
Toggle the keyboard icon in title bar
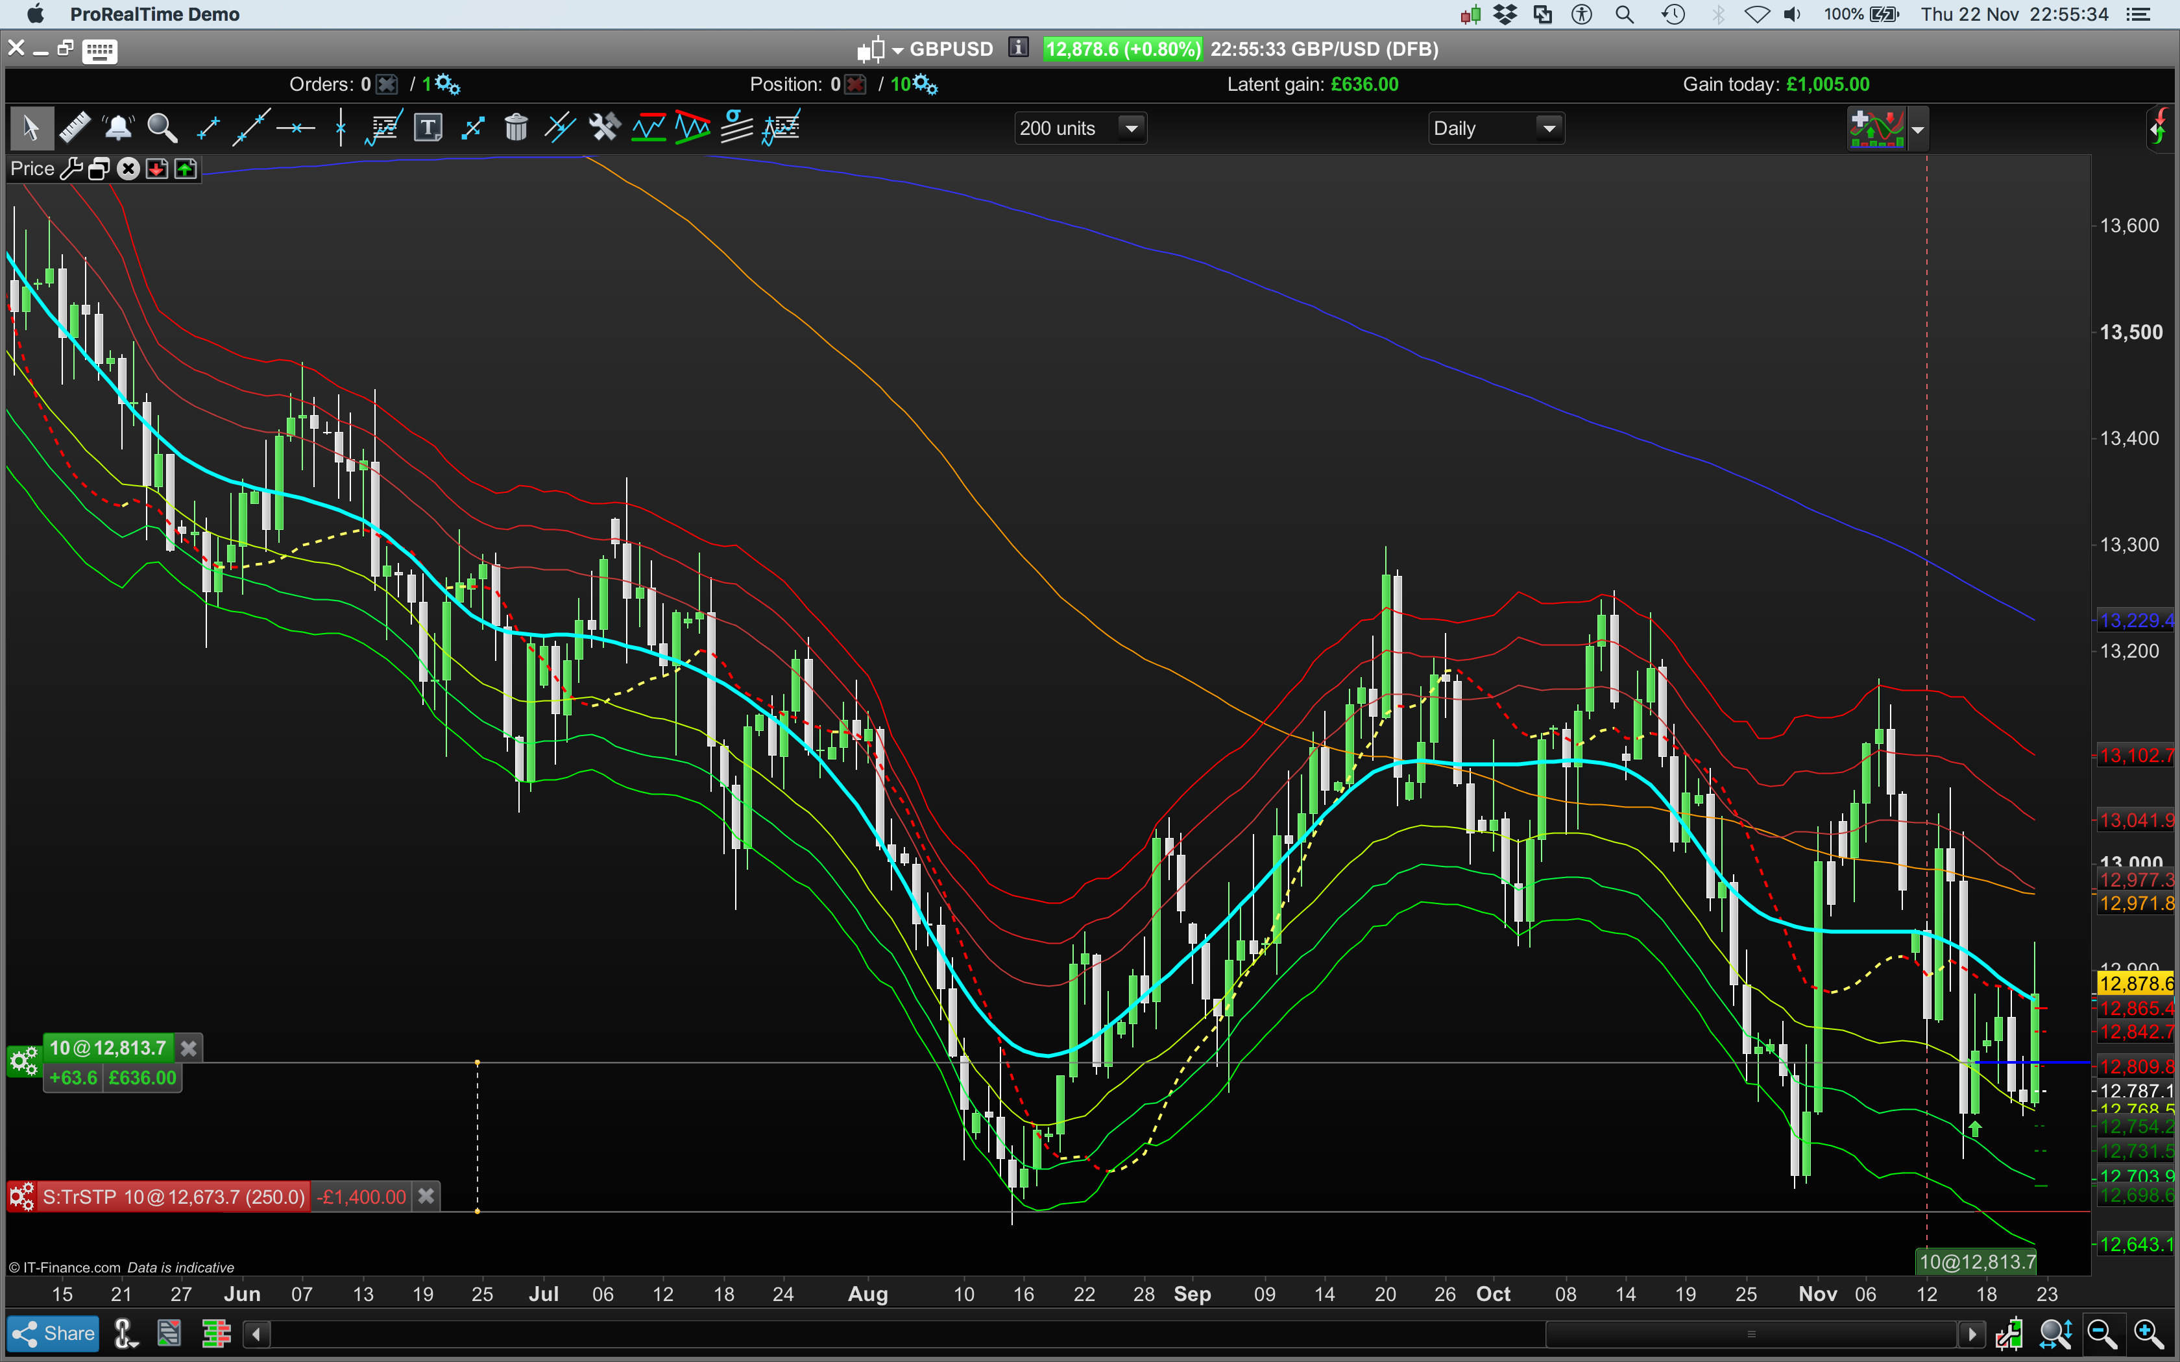pos(99,51)
